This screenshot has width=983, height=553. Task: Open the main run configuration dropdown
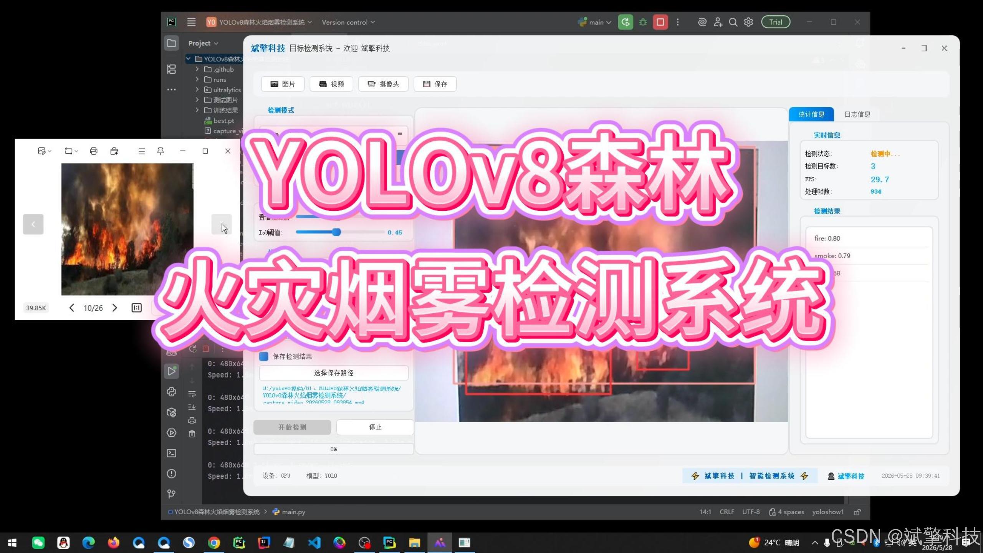[x=595, y=22]
